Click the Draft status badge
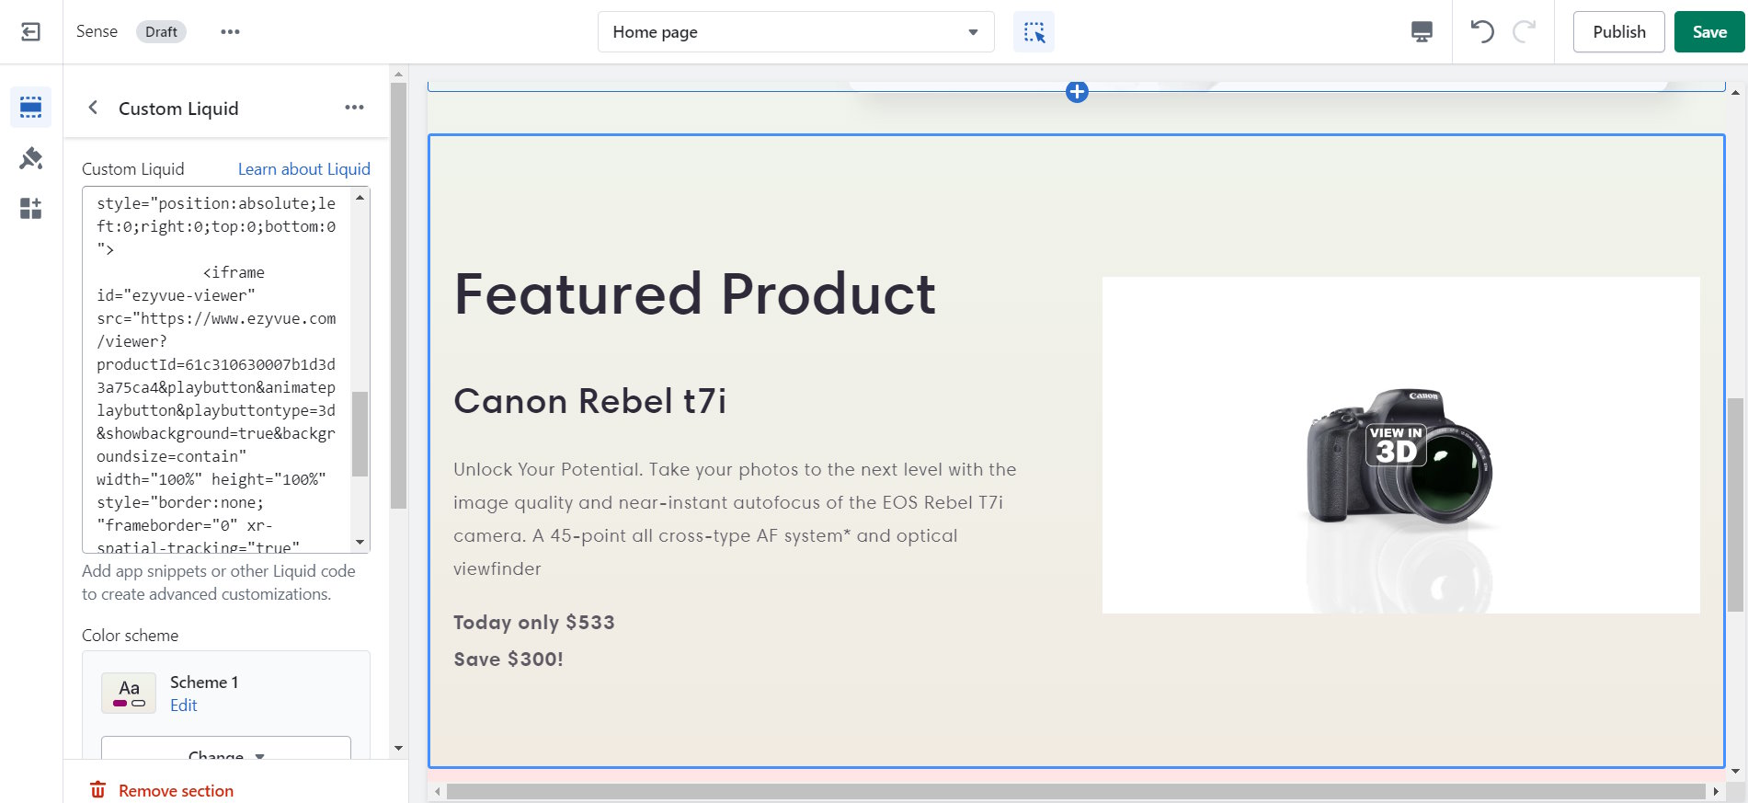 [161, 32]
